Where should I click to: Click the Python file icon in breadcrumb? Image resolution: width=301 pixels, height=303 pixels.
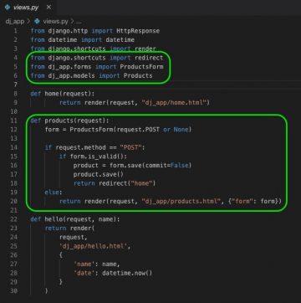37,22
